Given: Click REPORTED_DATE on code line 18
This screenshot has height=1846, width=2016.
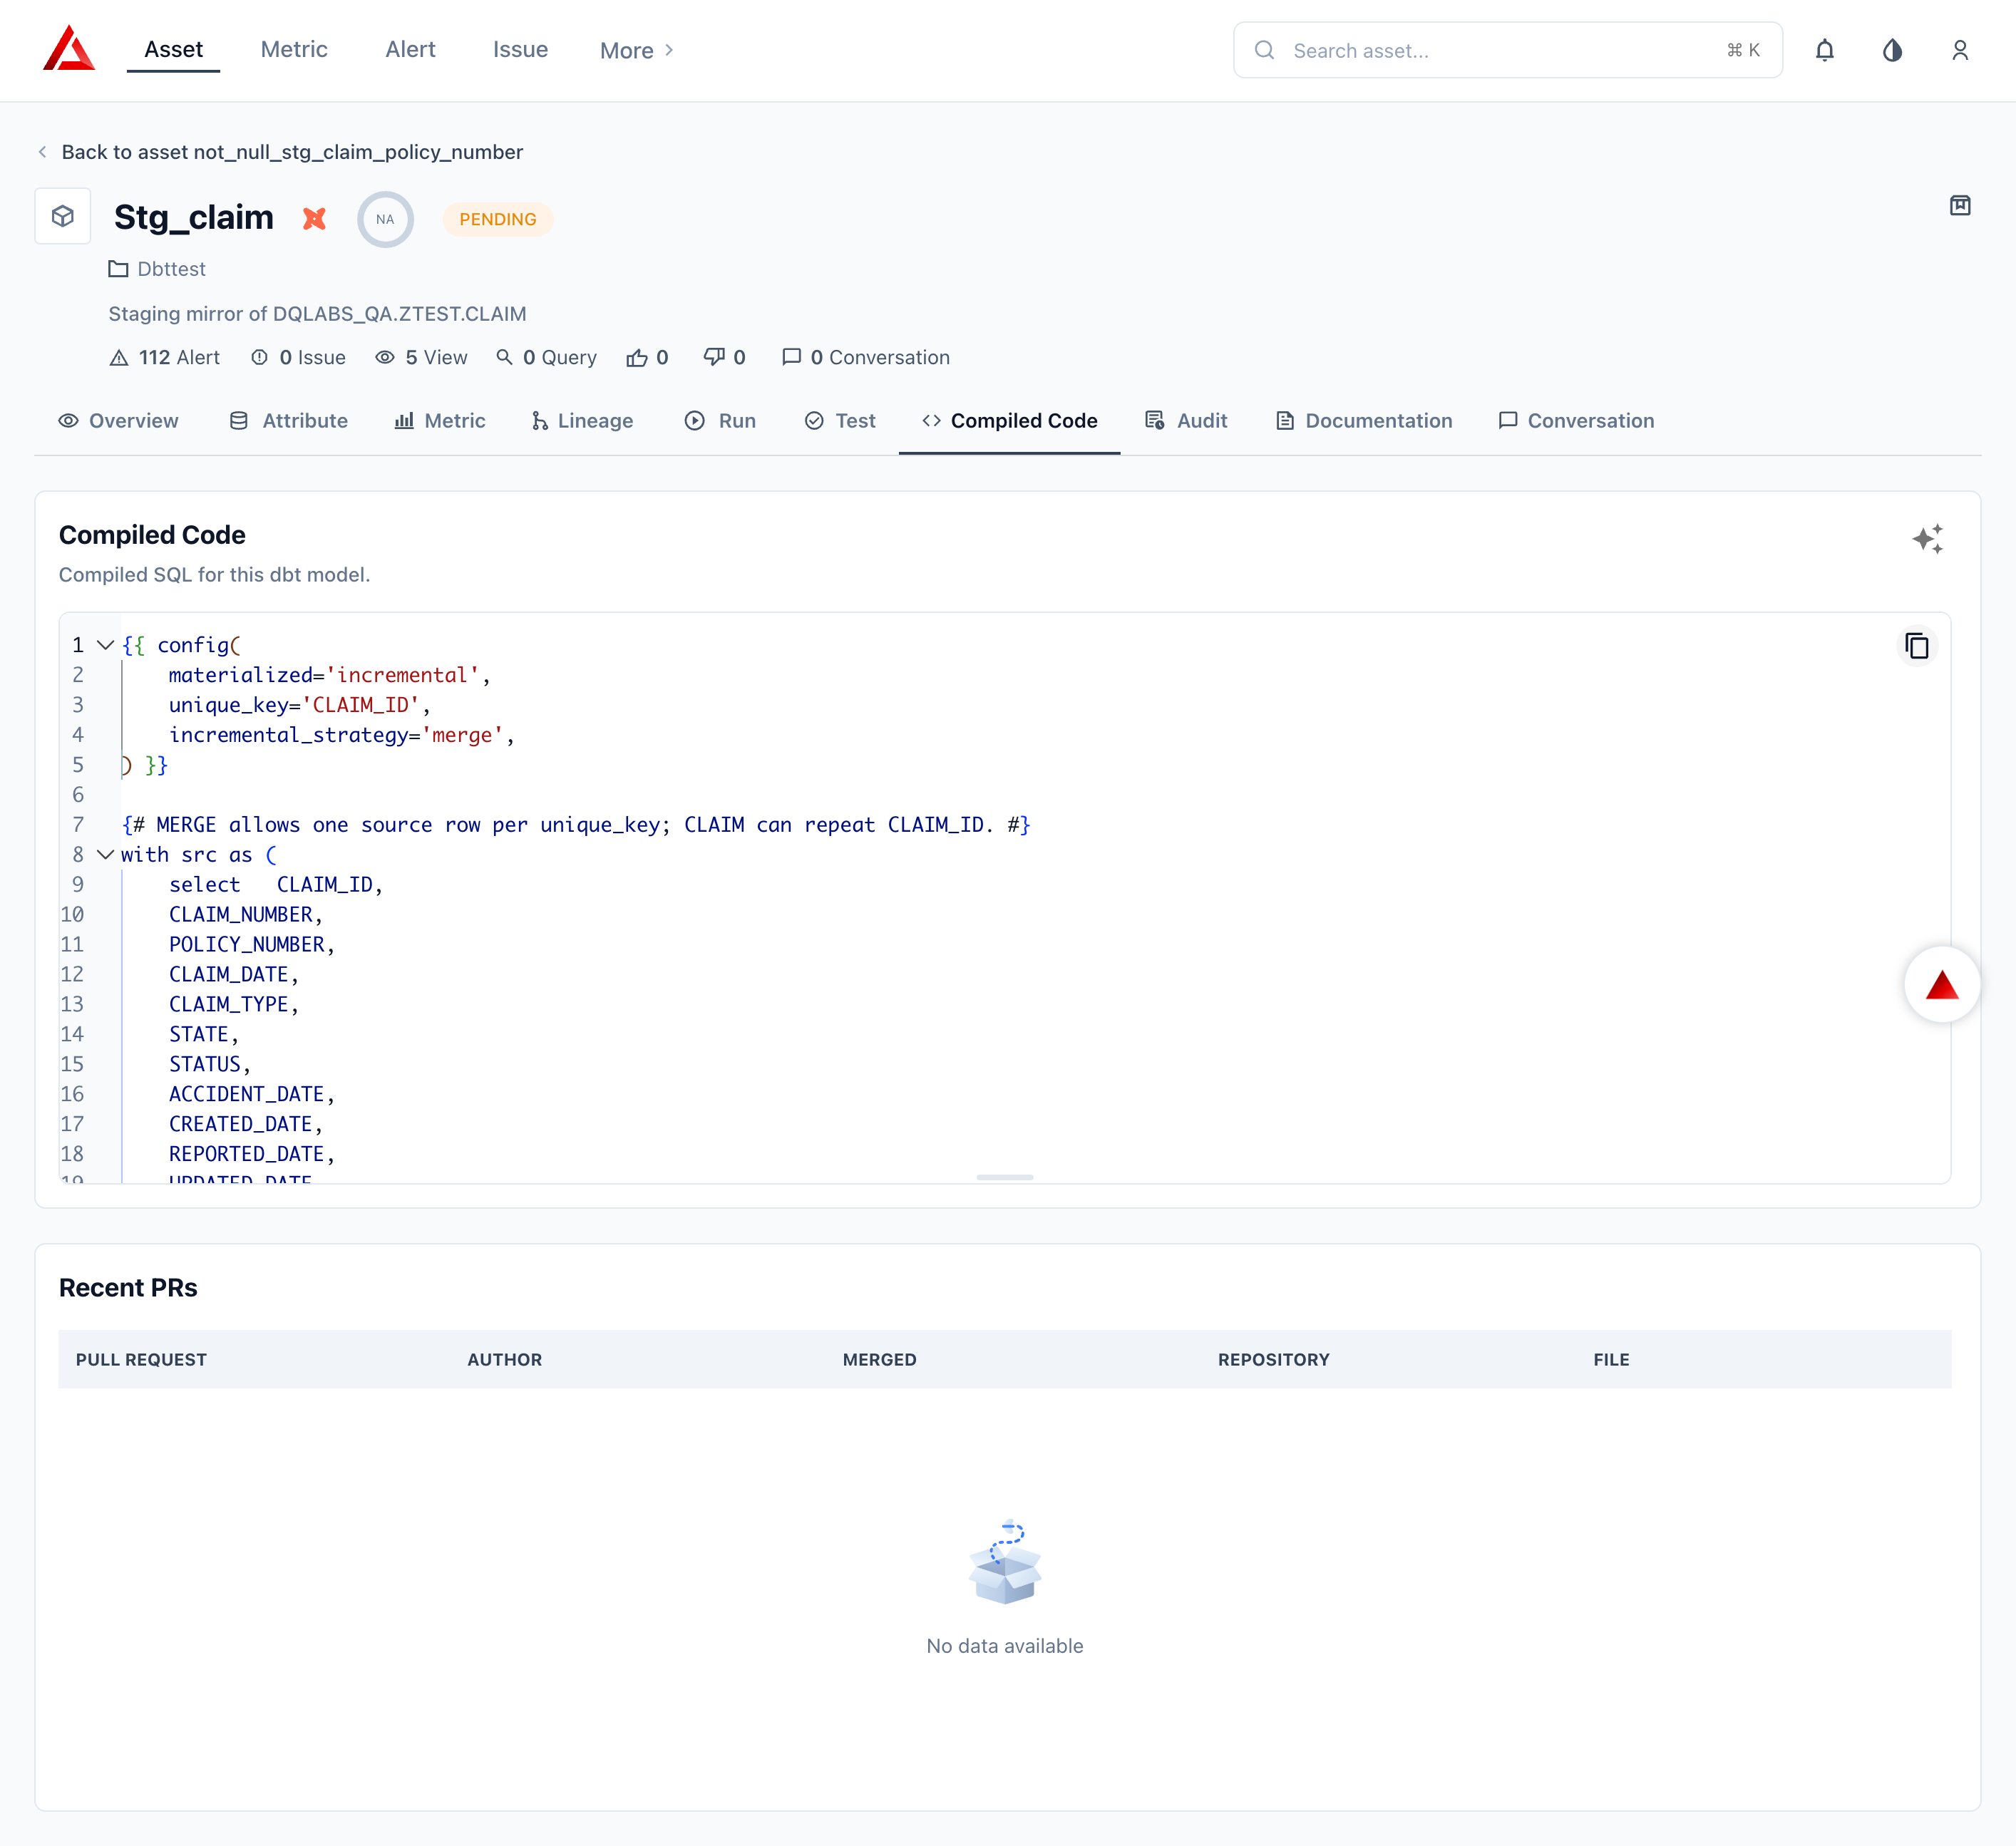Looking at the screenshot, I should 247,1155.
